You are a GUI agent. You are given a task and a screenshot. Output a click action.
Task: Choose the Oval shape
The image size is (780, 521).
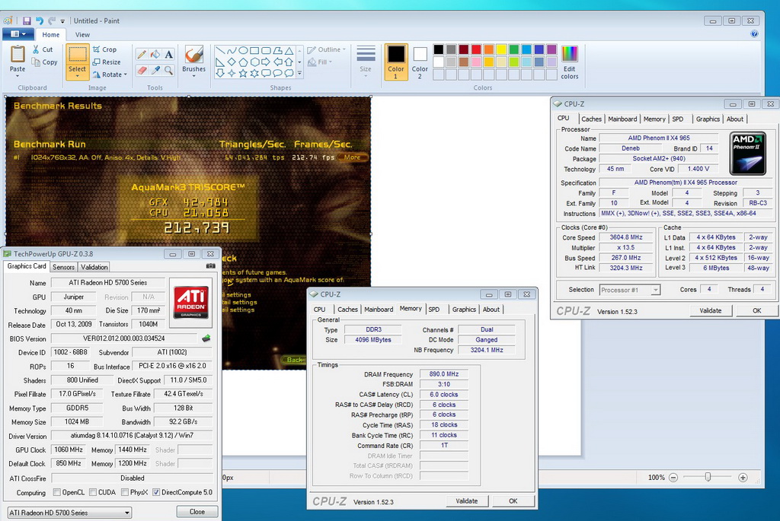[243, 51]
